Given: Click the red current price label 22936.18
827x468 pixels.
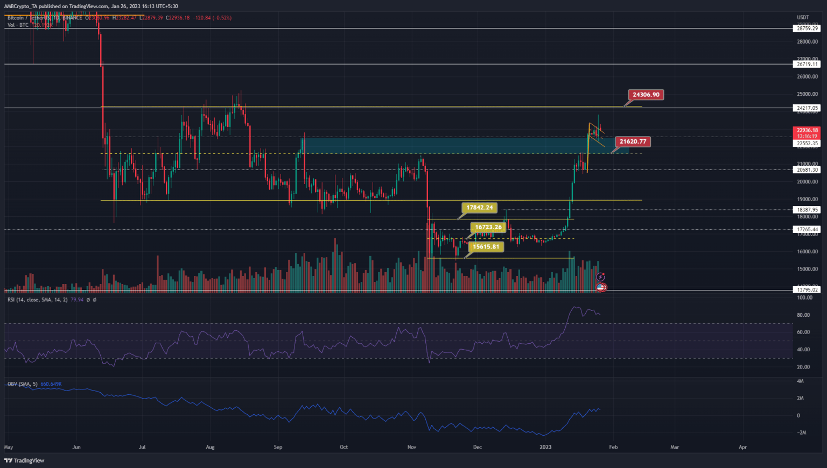Looking at the screenshot, I should [806, 131].
